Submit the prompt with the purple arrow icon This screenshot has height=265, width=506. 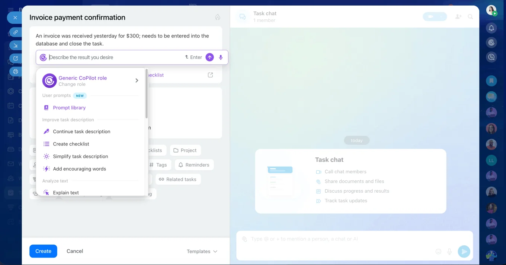tap(209, 57)
